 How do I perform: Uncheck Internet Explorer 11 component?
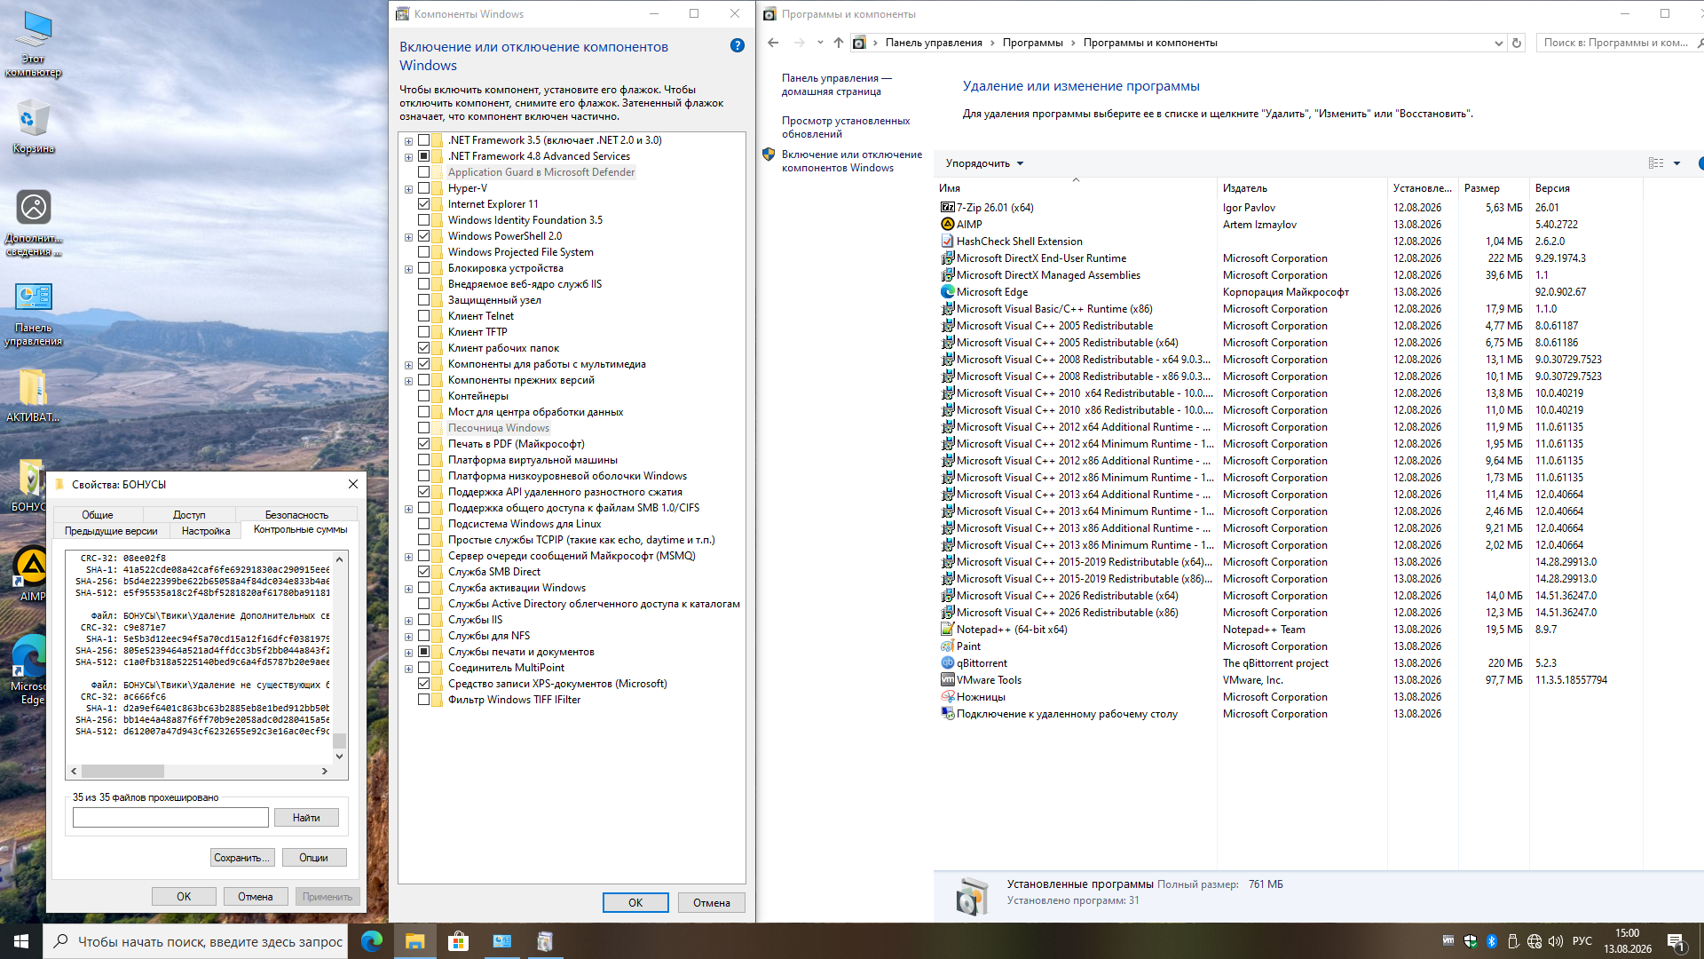tap(424, 204)
